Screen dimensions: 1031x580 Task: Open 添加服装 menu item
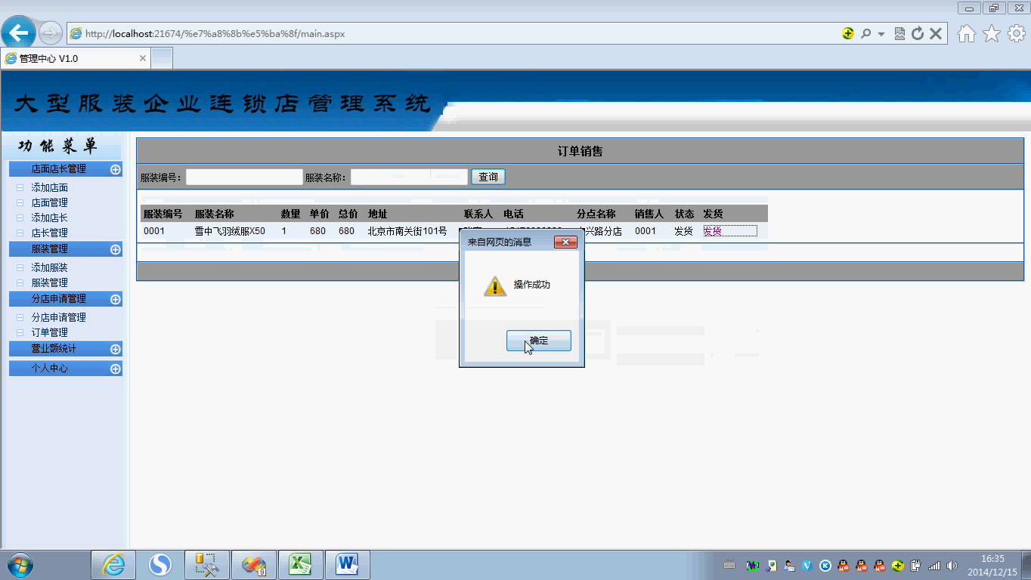(49, 267)
